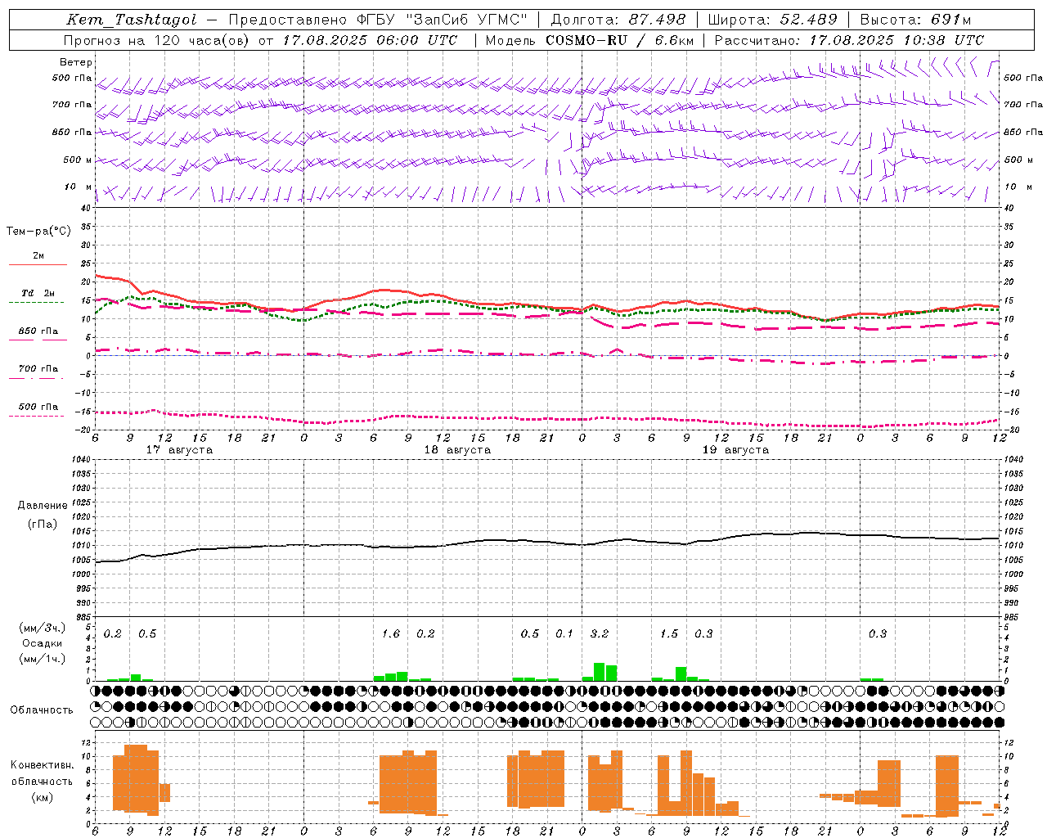Image resolution: width=1047 pixels, height=838 pixels.
Task: Click the "Давление" chart label
Action: pyautogui.click(x=43, y=506)
